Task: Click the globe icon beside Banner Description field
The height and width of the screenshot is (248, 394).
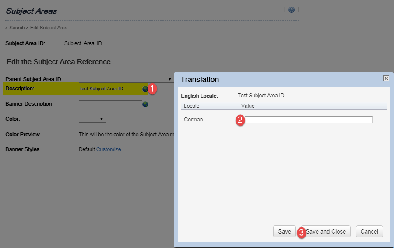Action: pyautogui.click(x=145, y=104)
